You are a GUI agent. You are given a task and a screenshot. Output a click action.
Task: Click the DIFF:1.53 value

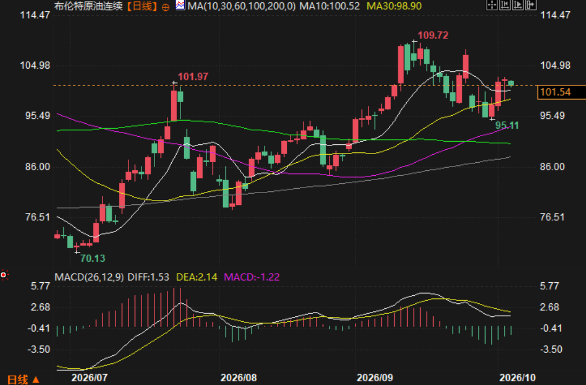coord(149,277)
